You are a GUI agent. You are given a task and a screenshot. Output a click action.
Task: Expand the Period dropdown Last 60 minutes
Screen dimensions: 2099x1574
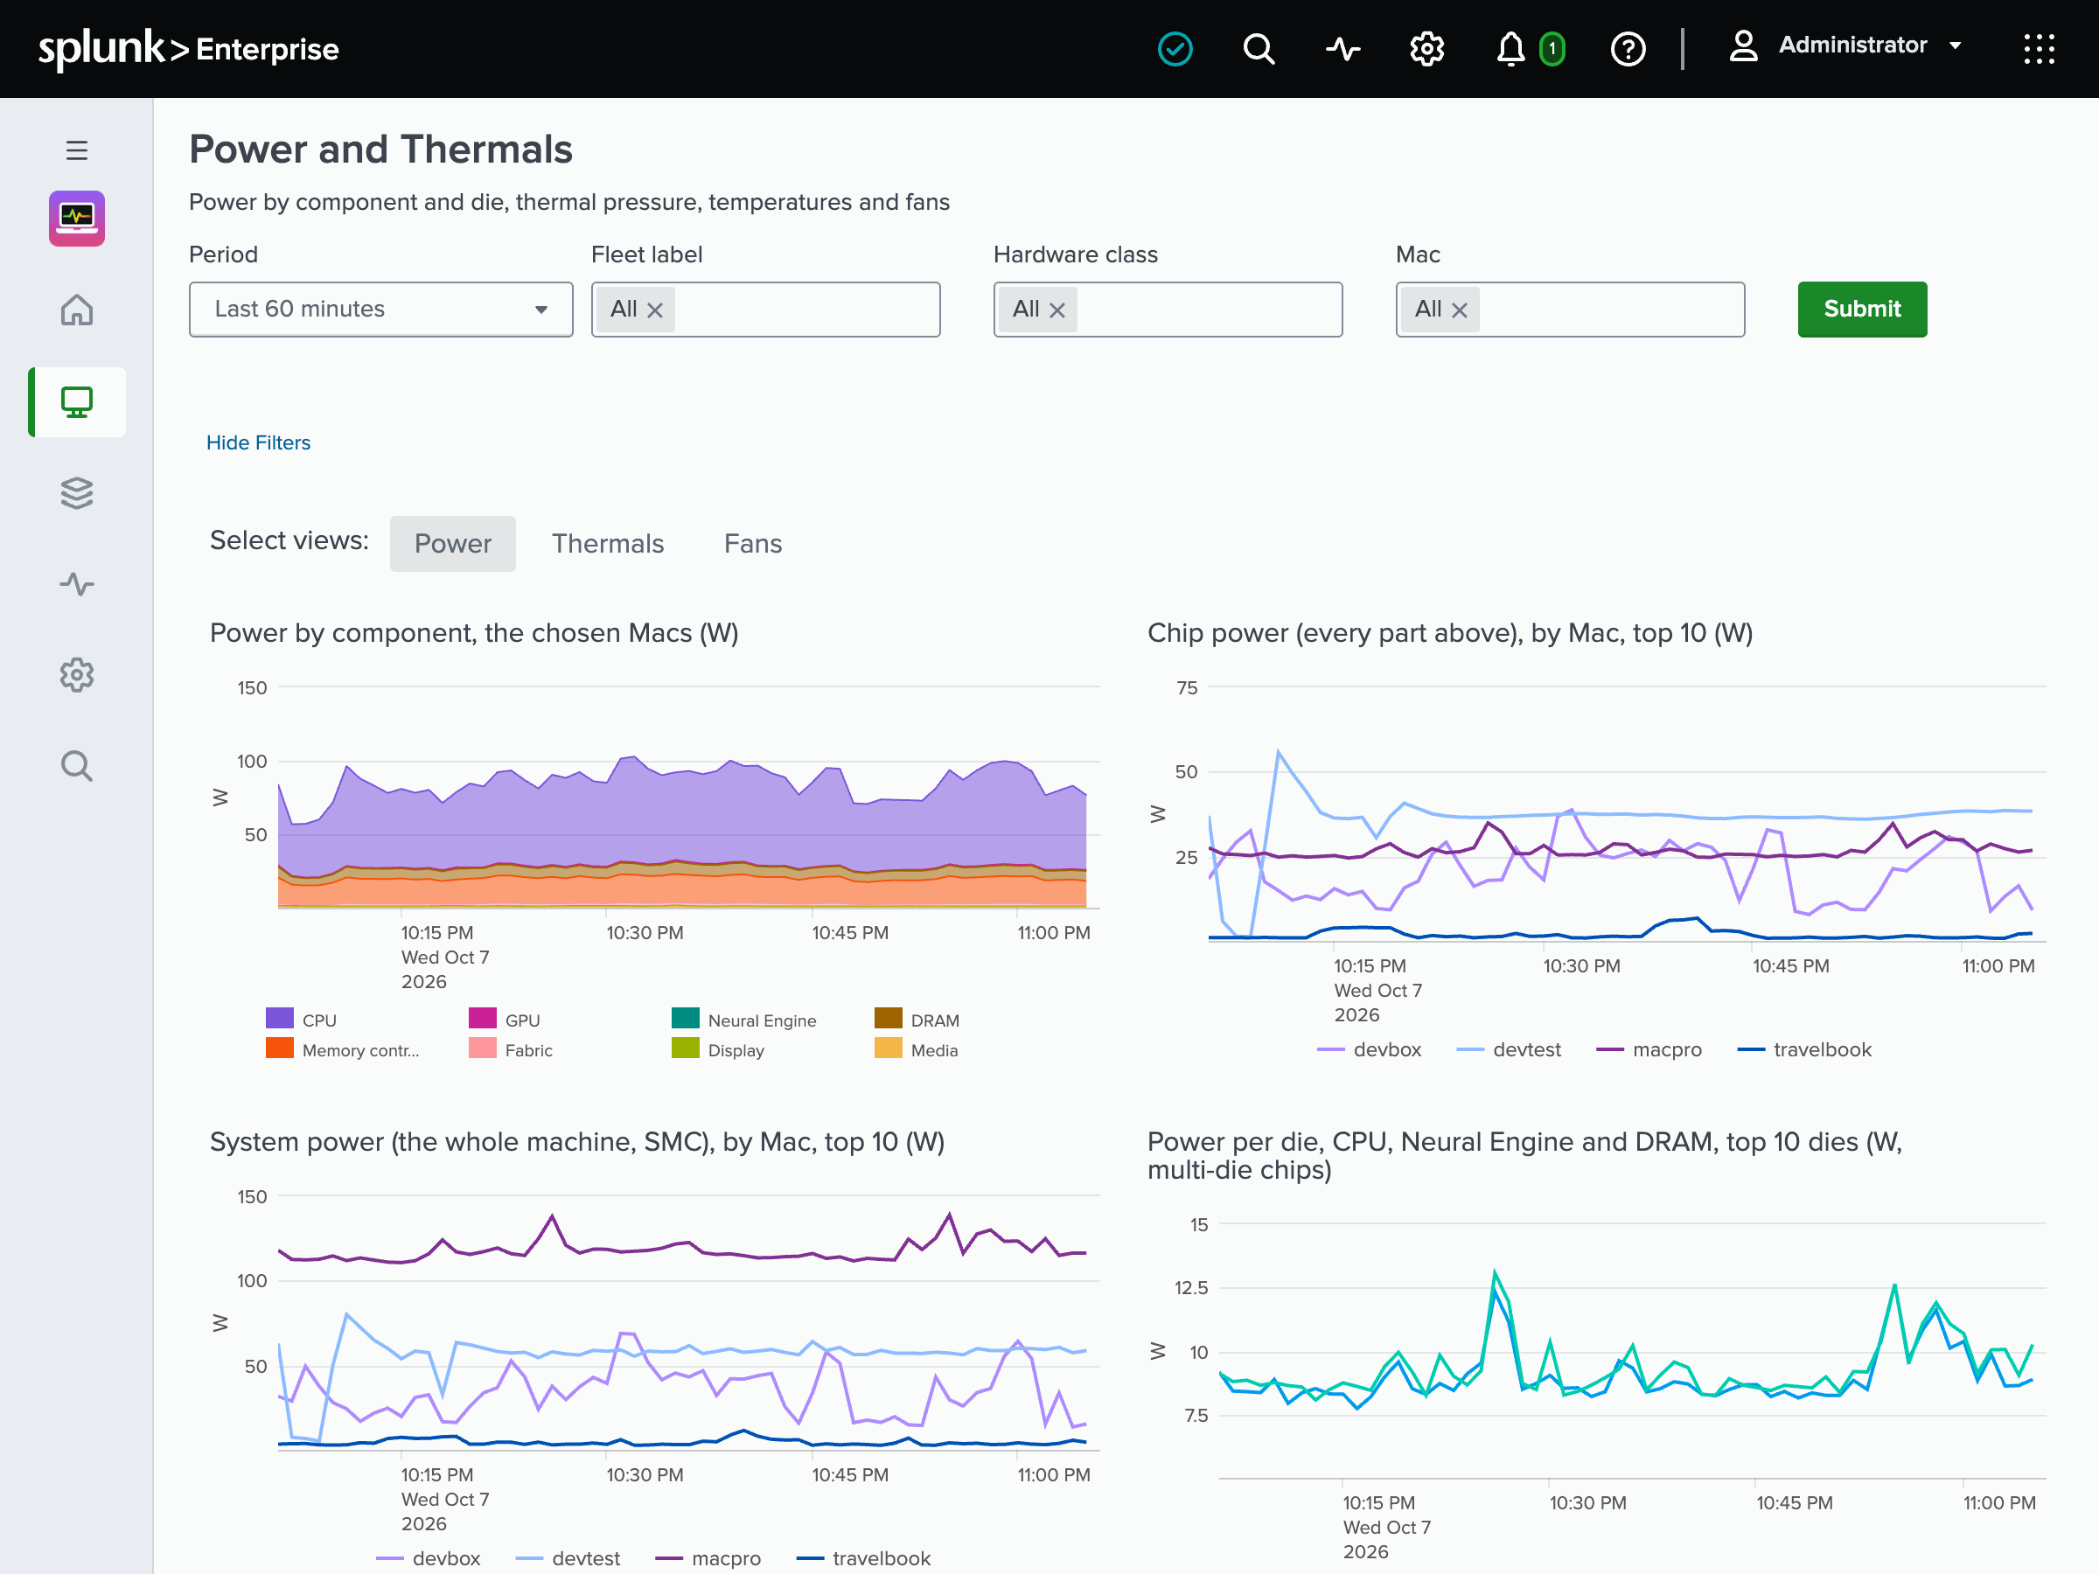(x=380, y=310)
